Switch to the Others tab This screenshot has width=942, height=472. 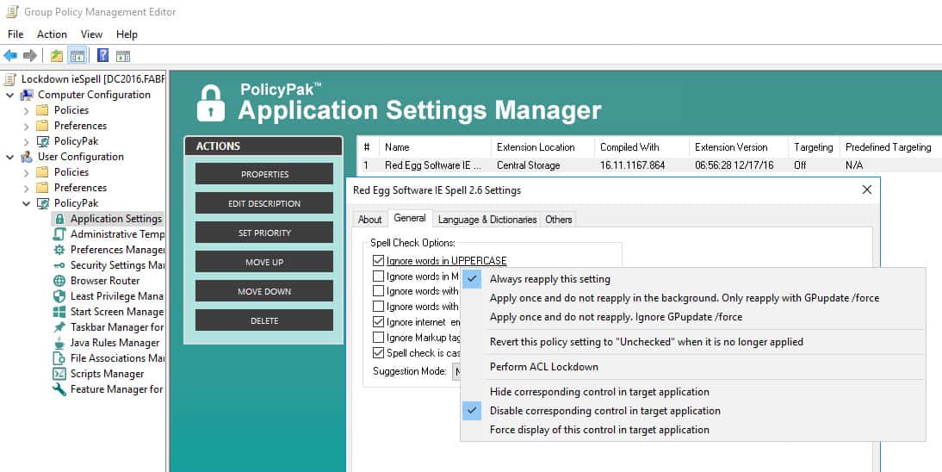pyautogui.click(x=559, y=220)
